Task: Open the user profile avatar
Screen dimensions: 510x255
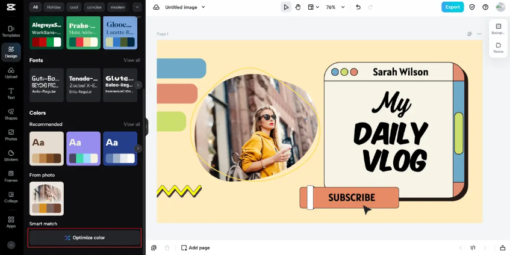Action: [x=500, y=7]
